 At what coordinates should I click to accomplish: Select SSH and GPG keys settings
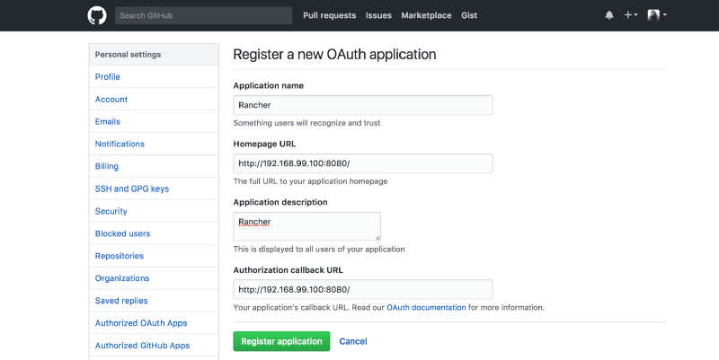(x=132, y=189)
